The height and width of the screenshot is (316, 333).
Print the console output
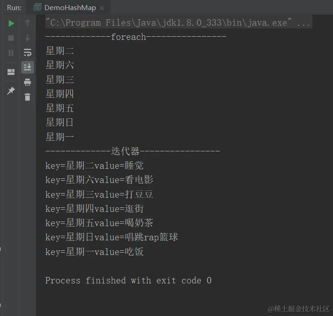click(x=27, y=82)
